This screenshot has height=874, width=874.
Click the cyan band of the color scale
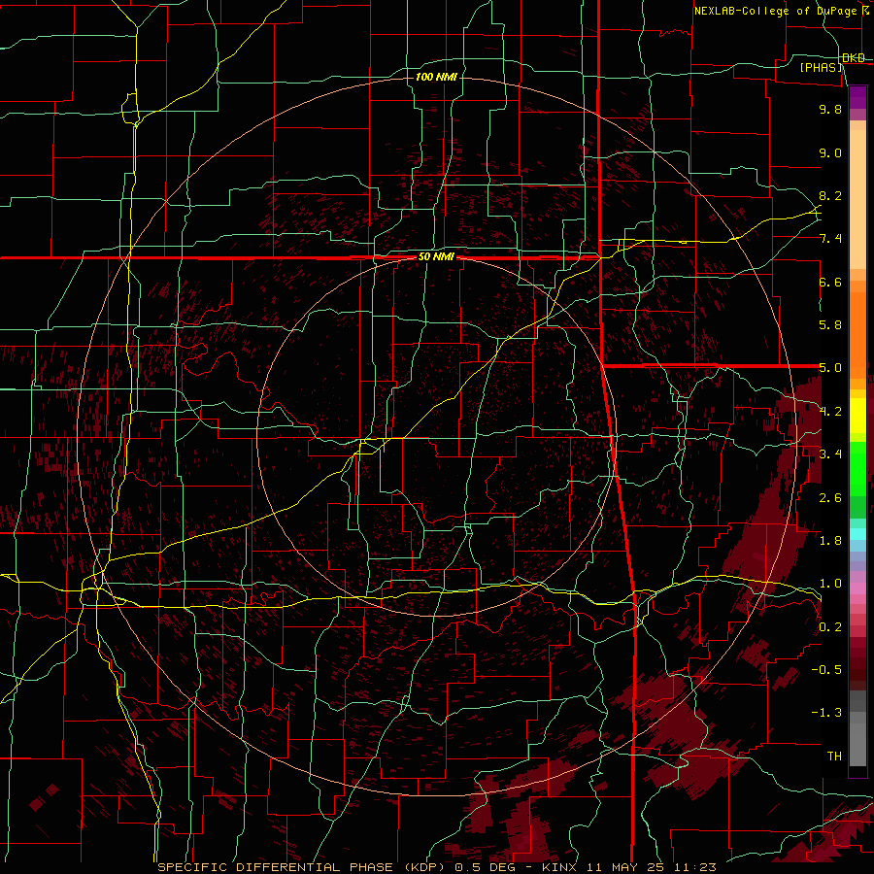pyautogui.click(x=857, y=533)
